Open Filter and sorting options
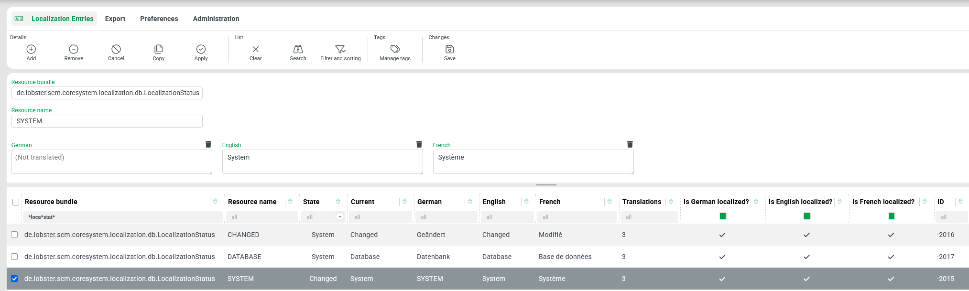The image size is (969, 291). (340, 49)
